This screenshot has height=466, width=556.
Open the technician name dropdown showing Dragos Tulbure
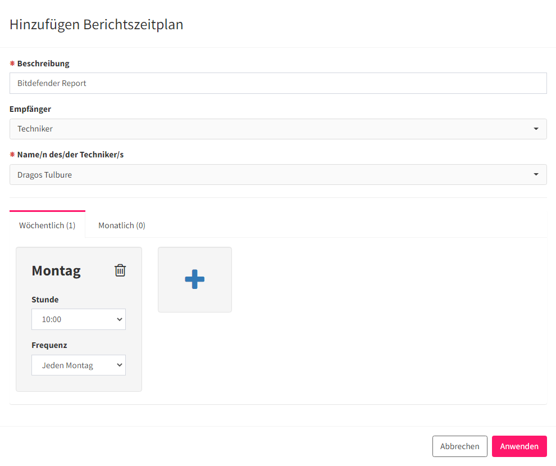click(278, 174)
